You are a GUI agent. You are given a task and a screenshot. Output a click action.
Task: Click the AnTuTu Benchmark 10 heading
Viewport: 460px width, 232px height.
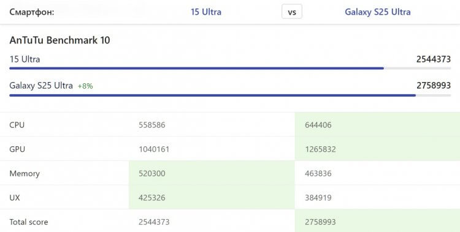point(60,40)
